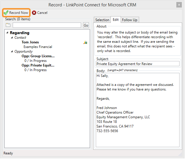Select the Opp: Private Equit... opportunity
The width and height of the screenshot is (185, 159).
point(38,65)
